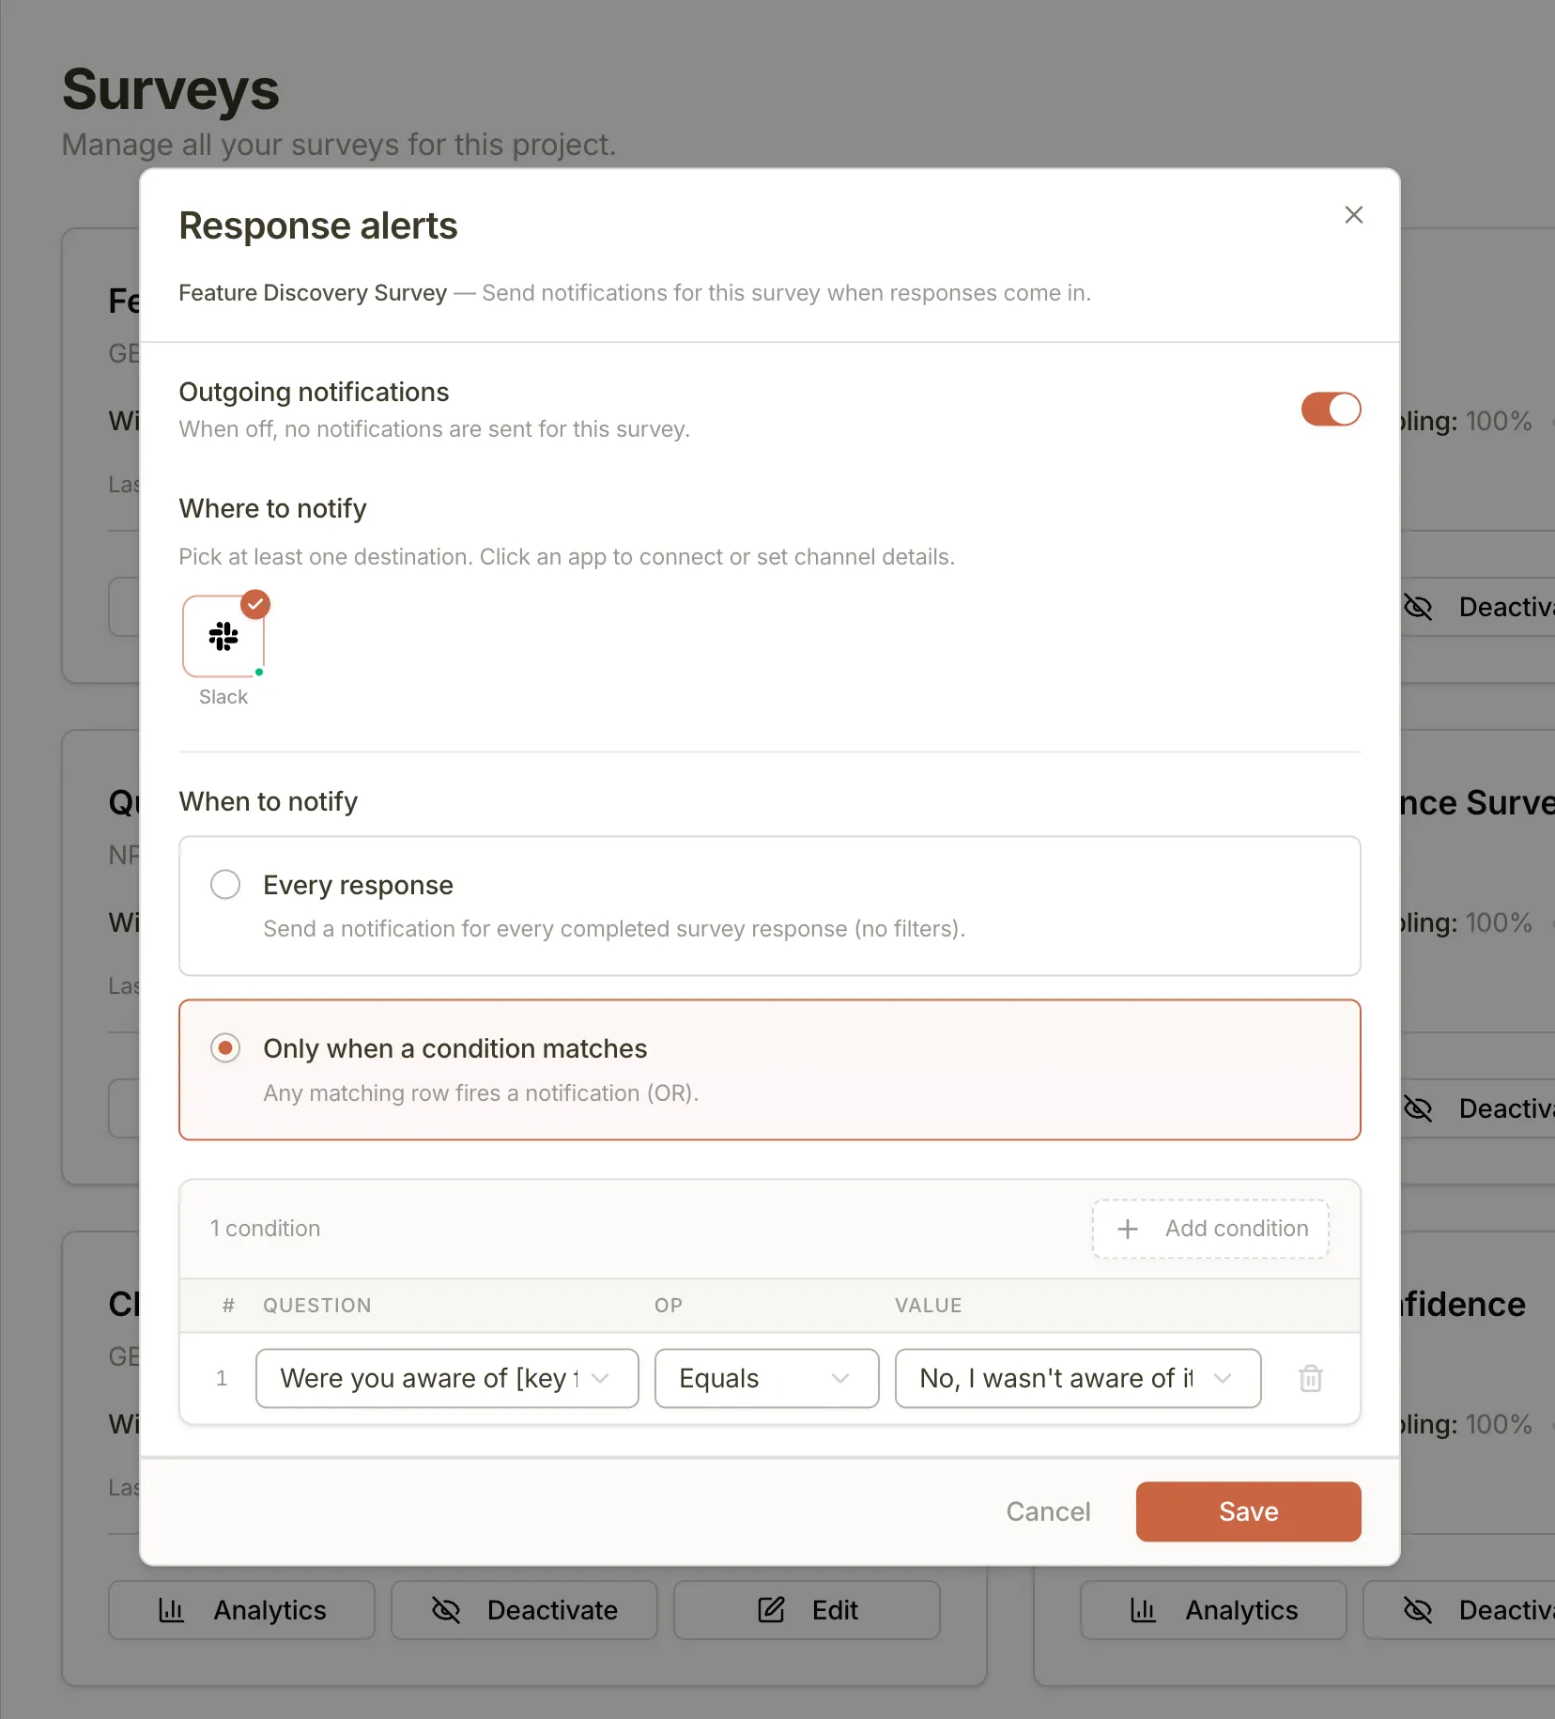Viewport: 1555px width, 1719px height.
Task: Click Cancel to discard changes
Action: 1048,1511
